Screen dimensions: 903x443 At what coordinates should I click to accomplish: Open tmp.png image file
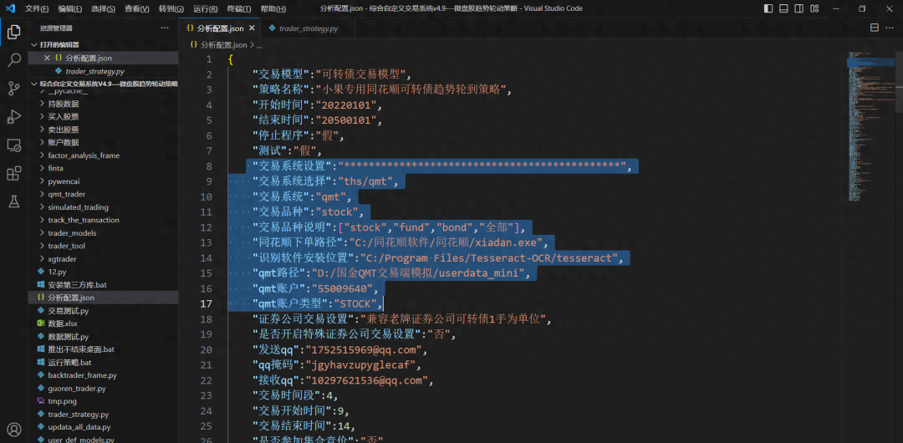point(104,401)
